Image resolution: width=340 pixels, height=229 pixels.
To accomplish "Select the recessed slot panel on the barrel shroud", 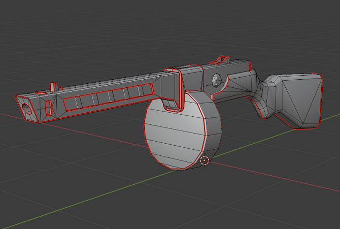I will click(109, 97).
